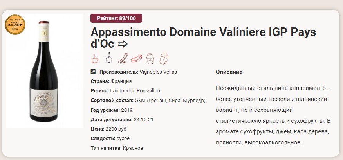
Task: Click grape blend GSM (Гренаш, Сира, Мурведр)
Action: (x=170, y=101)
